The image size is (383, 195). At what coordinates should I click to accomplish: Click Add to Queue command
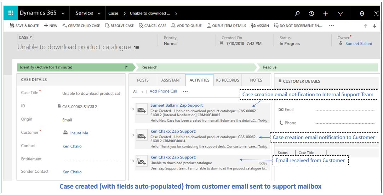(187, 26)
